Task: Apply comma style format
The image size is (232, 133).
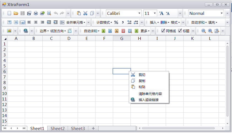Action: pyautogui.click(x=123, y=22)
